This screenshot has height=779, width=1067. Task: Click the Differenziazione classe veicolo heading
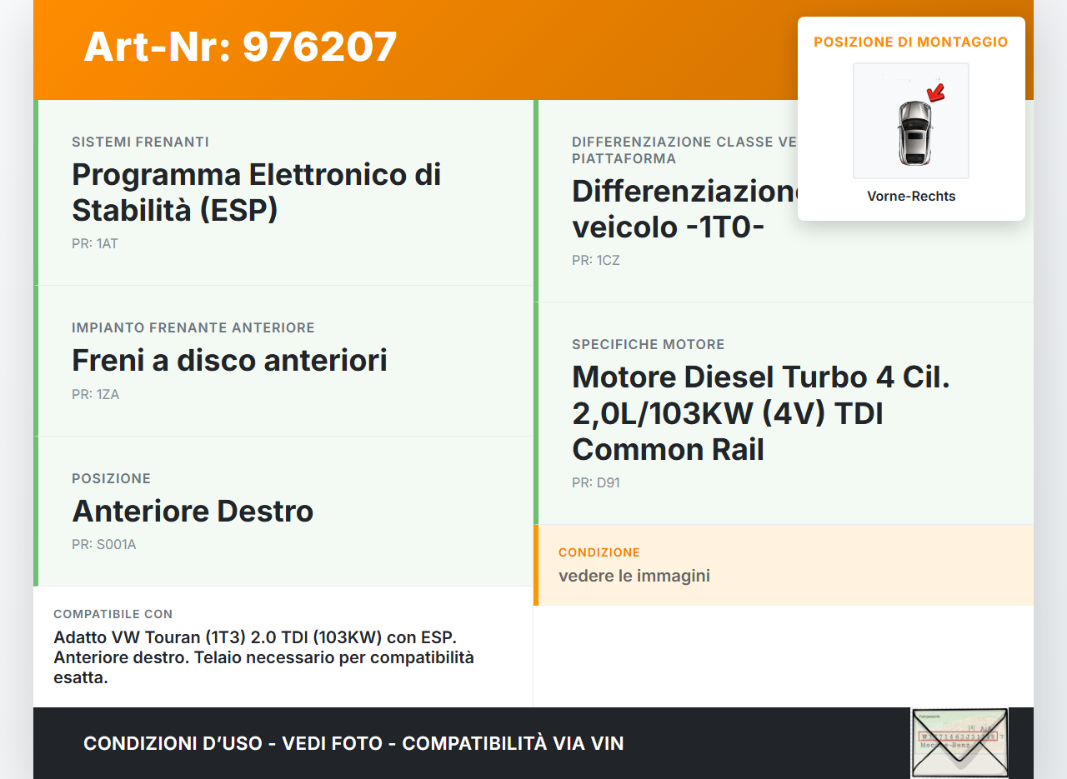[x=684, y=209]
